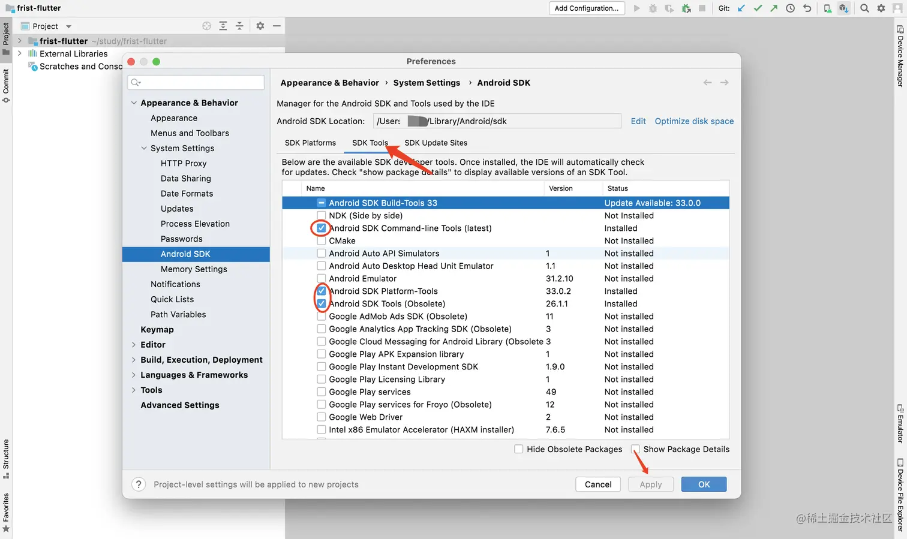Image resolution: width=907 pixels, height=539 pixels.
Task: Open Git history clock icon
Action: 791,8
